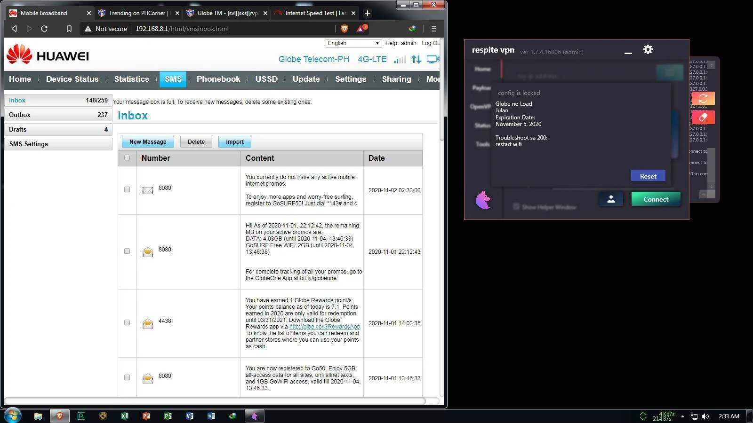Open the unread envelope for the 02:33:00 message

coord(148,190)
